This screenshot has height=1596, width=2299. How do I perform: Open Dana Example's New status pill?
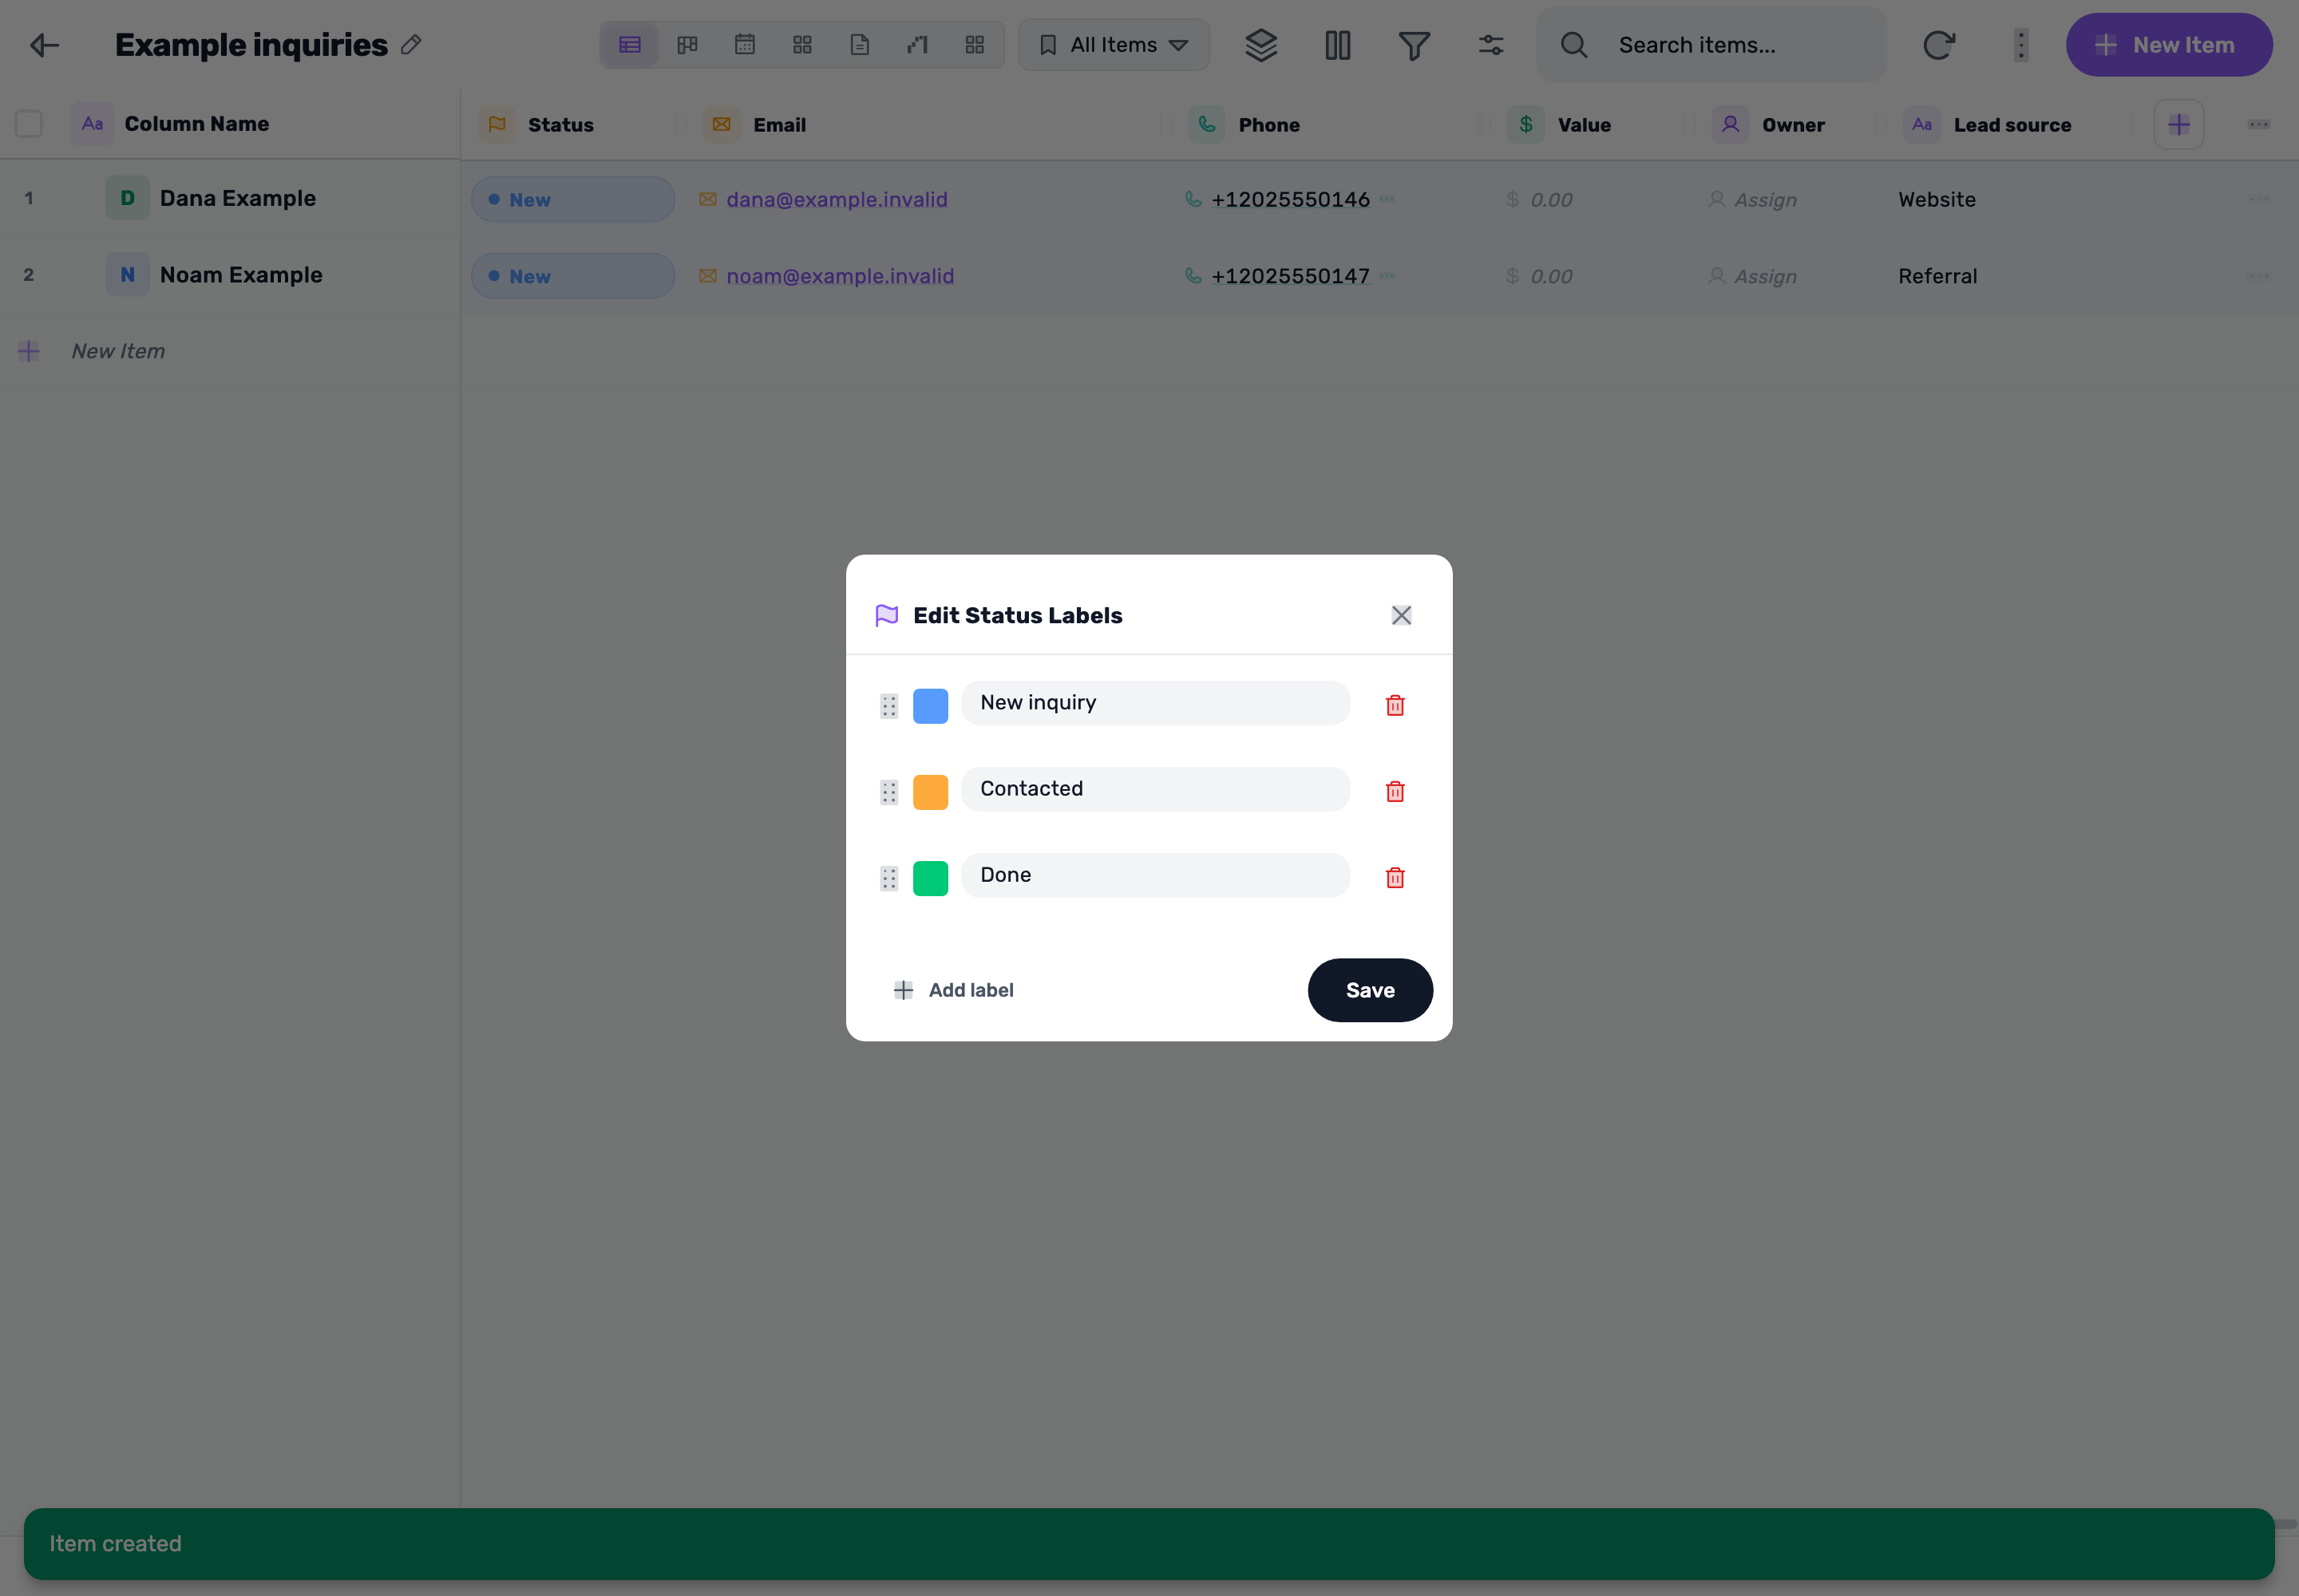point(572,199)
